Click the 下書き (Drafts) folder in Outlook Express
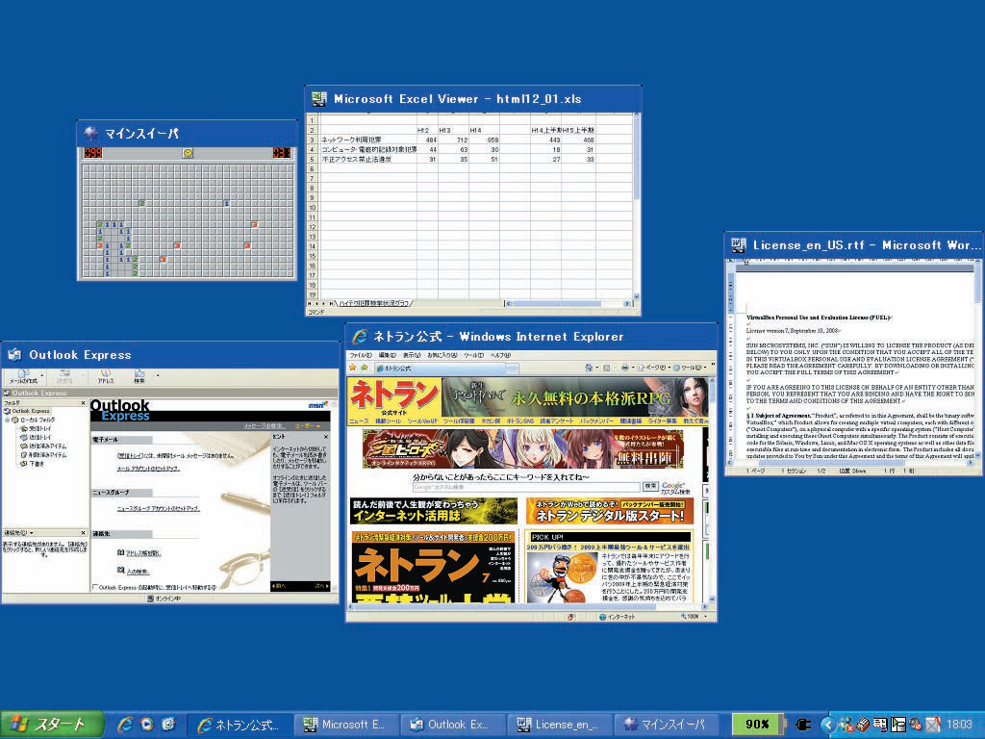 click(x=33, y=464)
